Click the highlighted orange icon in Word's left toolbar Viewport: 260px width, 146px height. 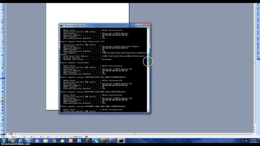click(2, 101)
